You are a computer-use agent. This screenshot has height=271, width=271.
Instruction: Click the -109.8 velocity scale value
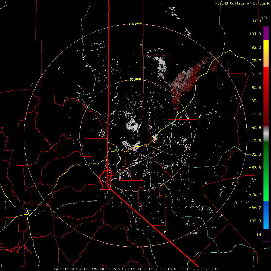pyautogui.click(x=254, y=221)
